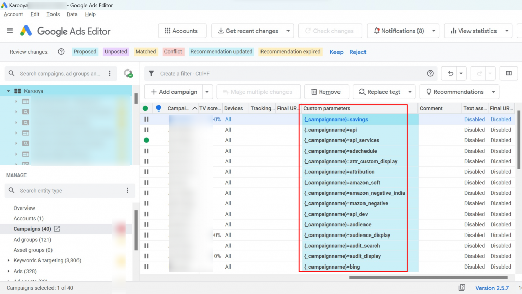Open the Review changes help icon
The width and height of the screenshot is (522, 294).
pyautogui.click(x=61, y=52)
